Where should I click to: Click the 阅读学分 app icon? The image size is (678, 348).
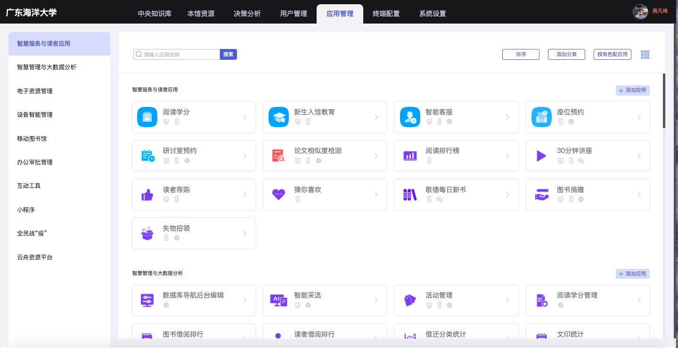[x=147, y=117]
